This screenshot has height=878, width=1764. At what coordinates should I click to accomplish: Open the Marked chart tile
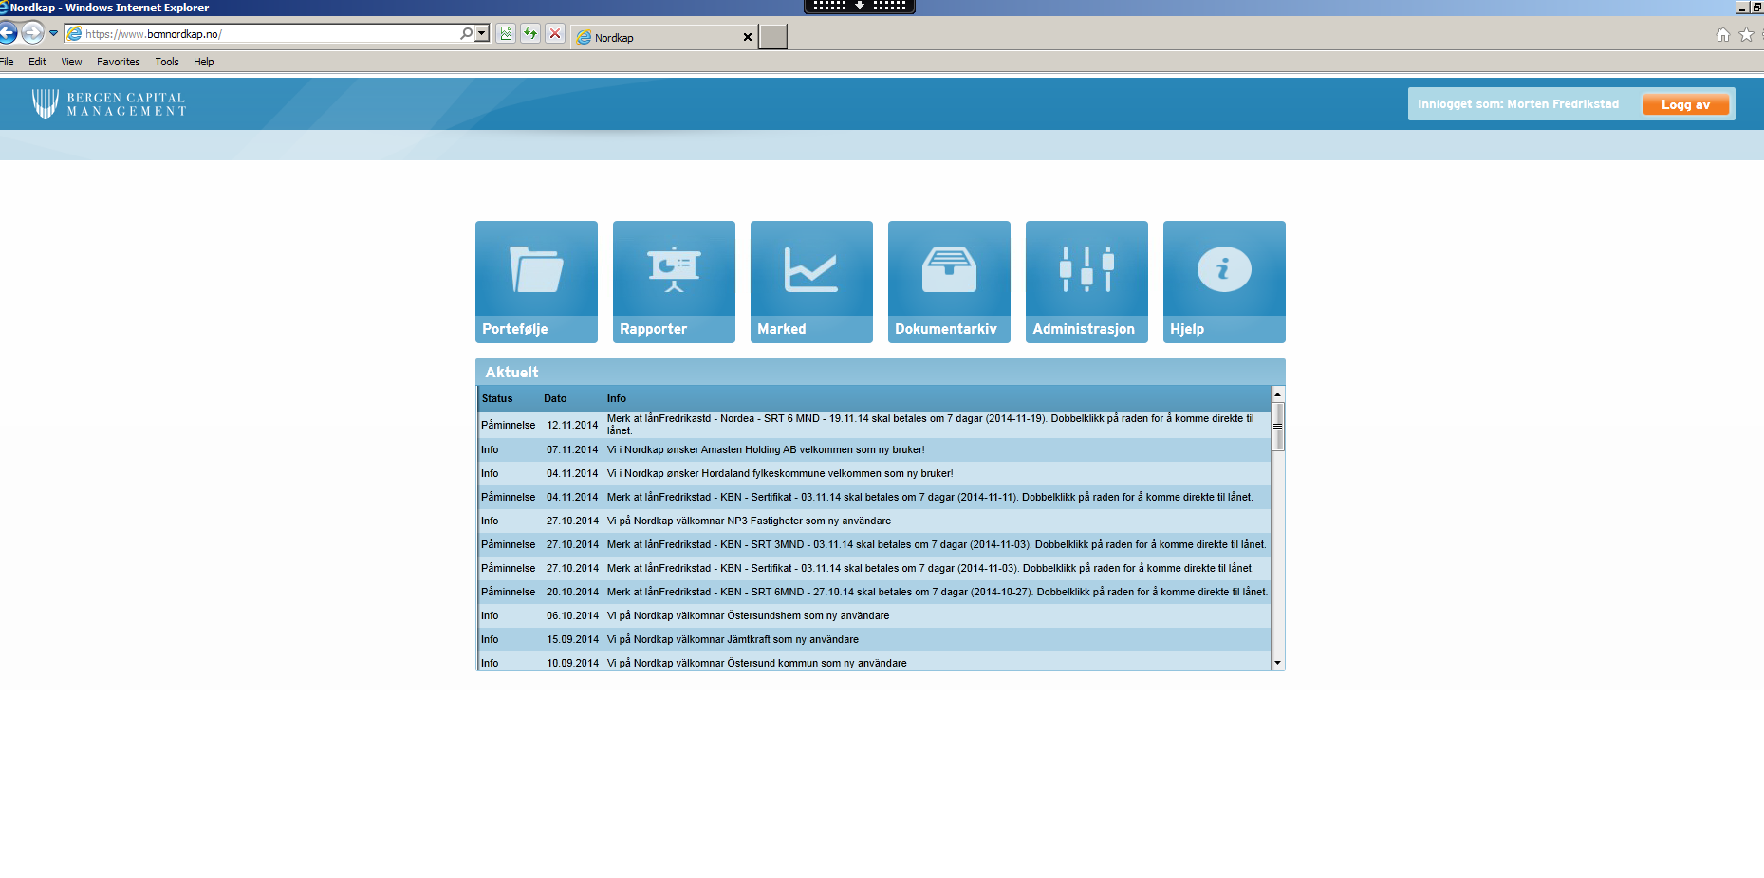pyautogui.click(x=811, y=282)
